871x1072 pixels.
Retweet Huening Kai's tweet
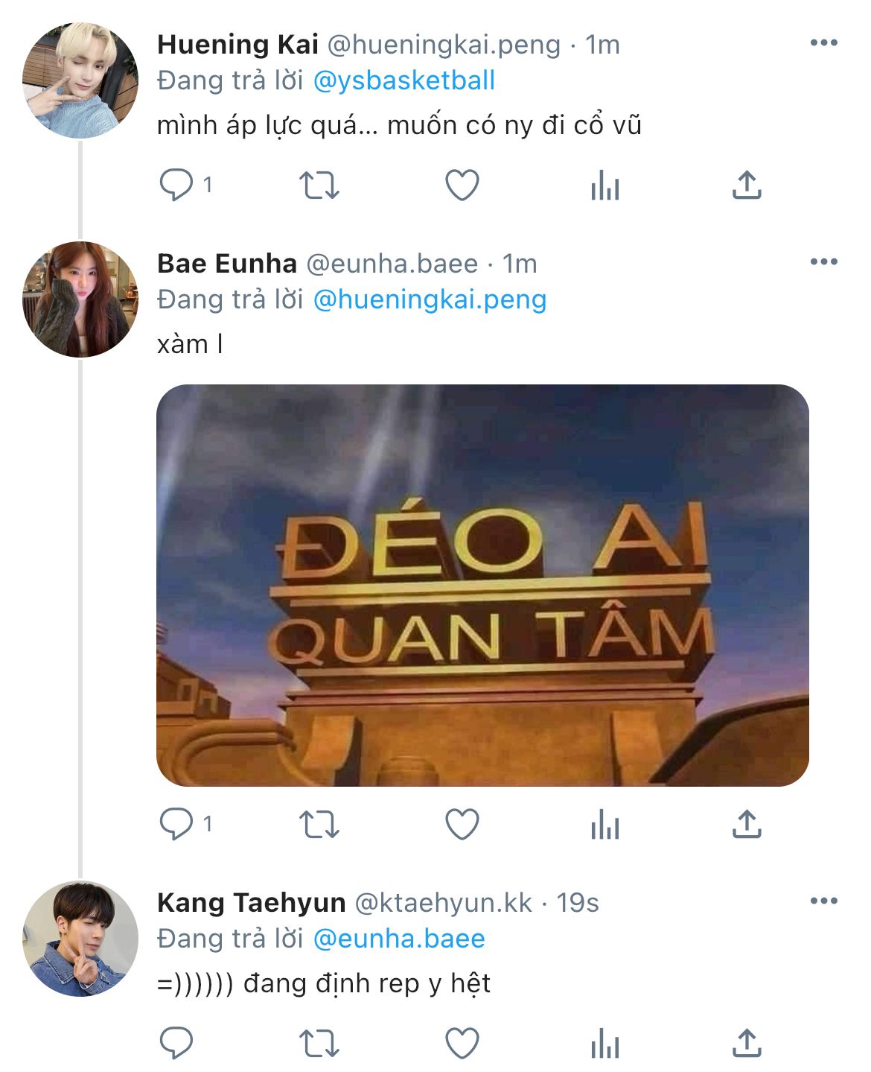(x=319, y=185)
